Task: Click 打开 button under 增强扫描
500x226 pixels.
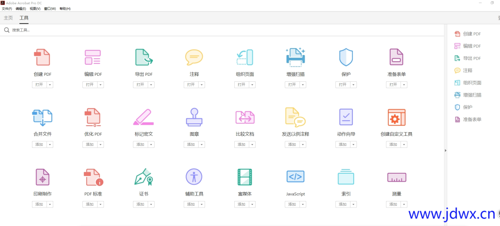Action: coord(292,85)
